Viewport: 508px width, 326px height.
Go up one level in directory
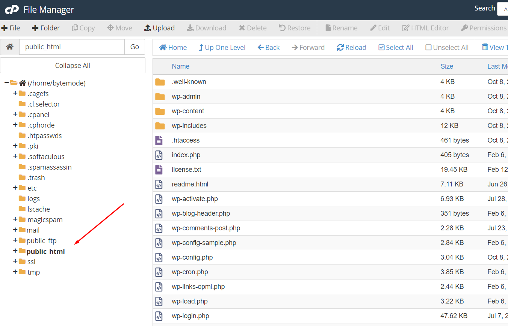coord(222,48)
